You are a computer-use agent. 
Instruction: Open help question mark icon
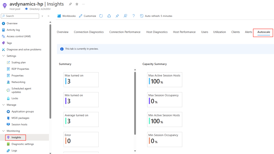(x=134, y=16)
